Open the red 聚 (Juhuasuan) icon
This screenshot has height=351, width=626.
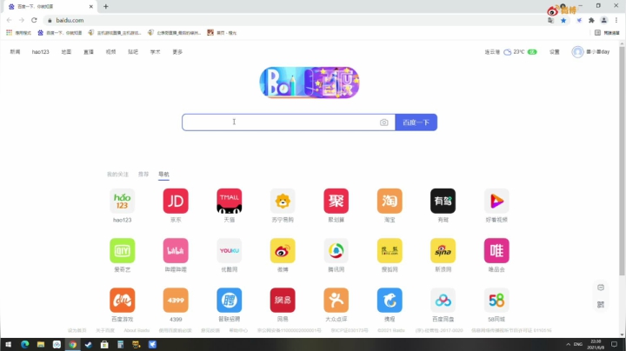[x=336, y=201]
